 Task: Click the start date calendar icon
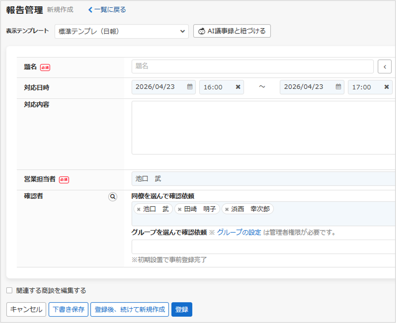tap(189, 87)
